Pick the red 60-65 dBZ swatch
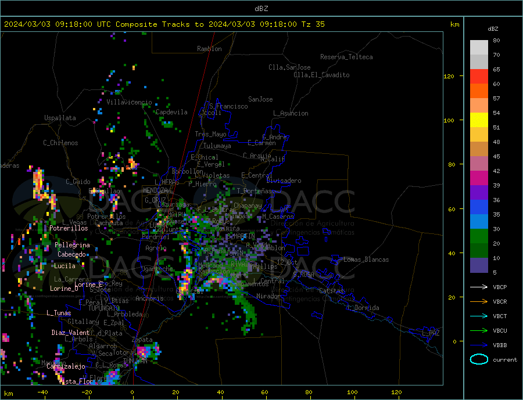The image size is (523, 400). coord(479,77)
